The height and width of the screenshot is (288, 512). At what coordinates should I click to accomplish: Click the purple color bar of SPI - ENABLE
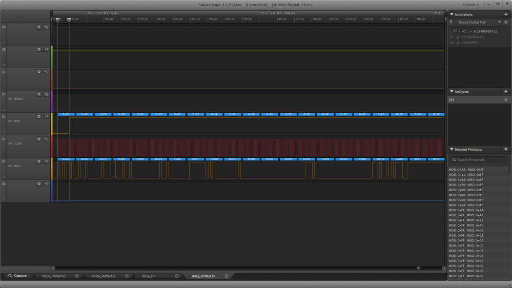click(52, 101)
